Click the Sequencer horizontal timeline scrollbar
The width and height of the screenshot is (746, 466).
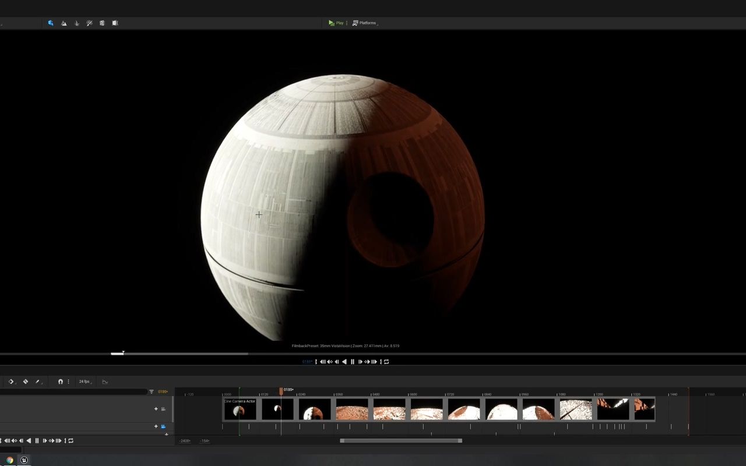point(401,440)
